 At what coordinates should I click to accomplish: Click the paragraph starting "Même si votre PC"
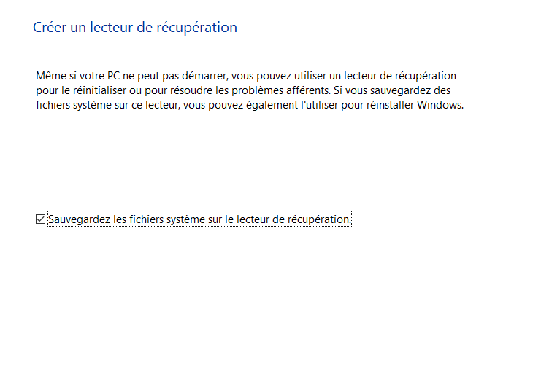[250, 90]
